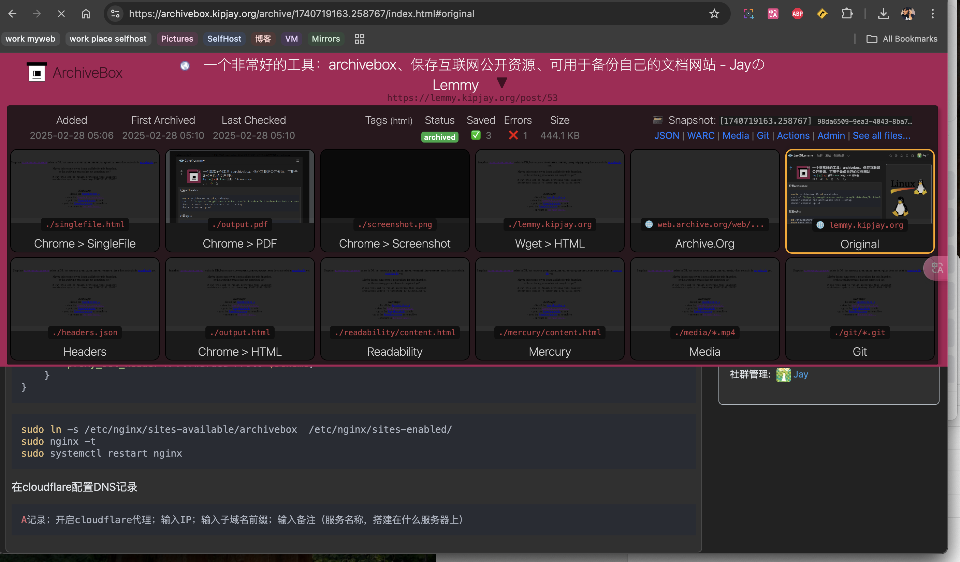Open the tab groups grid icon

coord(359,39)
